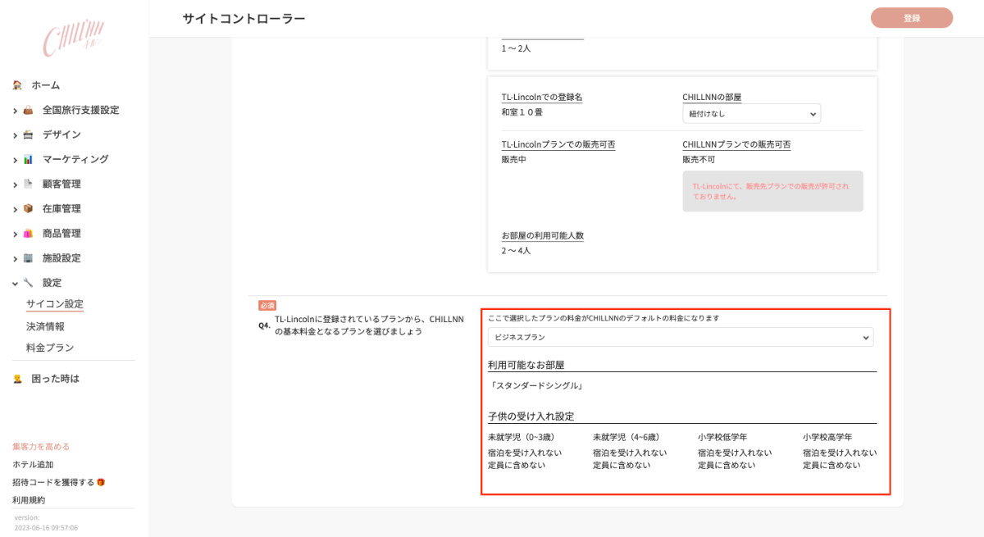The image size is (984, 537).
Task: Click the wrench icon beside 設定
Action: 28,282
